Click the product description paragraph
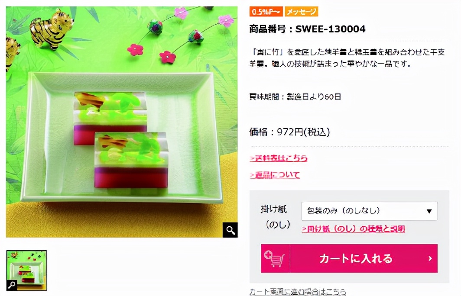461x296 pixels. 347,58
